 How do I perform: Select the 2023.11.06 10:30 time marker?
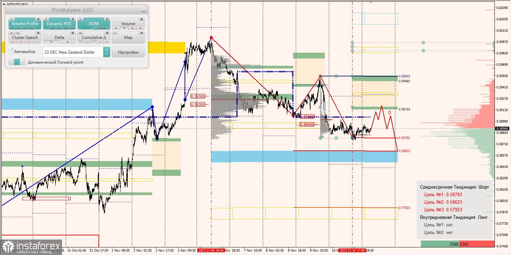[x=211, y=251]
